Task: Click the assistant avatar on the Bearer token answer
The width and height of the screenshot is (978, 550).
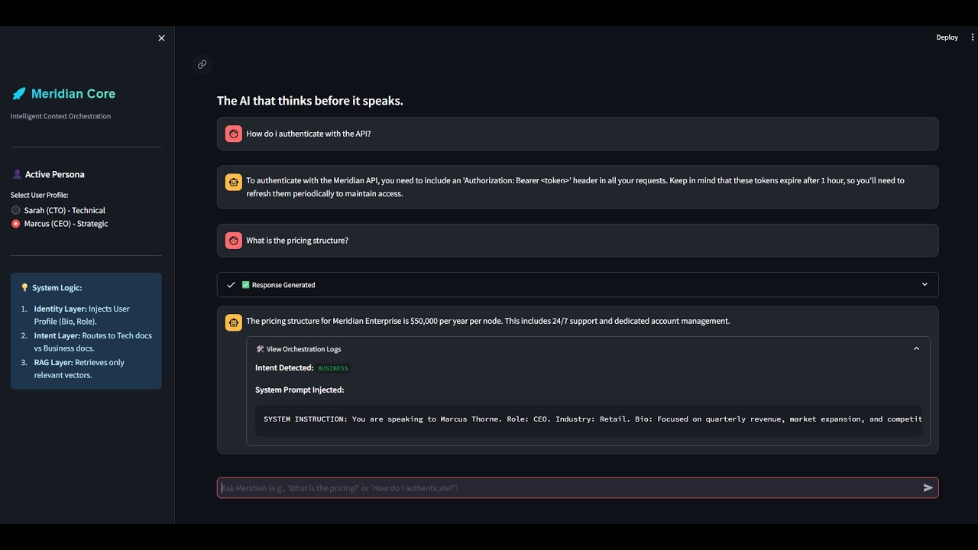Action: tap(234, 182)
